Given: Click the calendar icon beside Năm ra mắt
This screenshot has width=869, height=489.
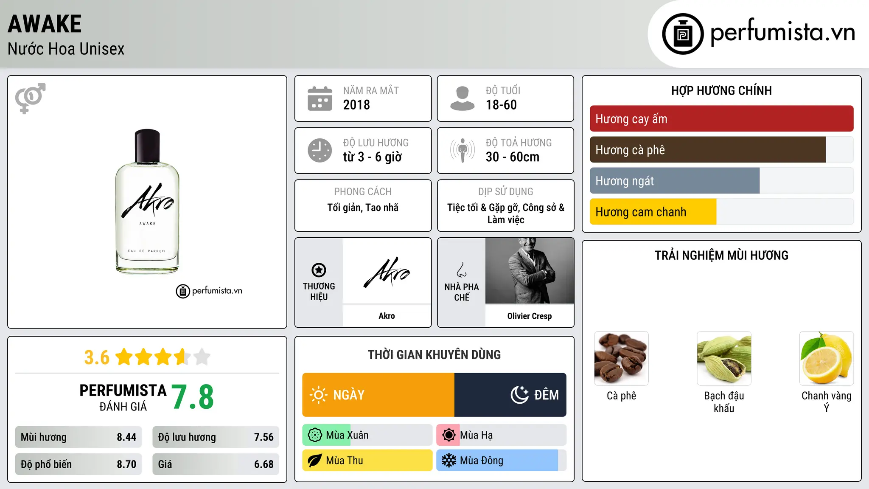Looking at the screenshot, I should point(320,98).
